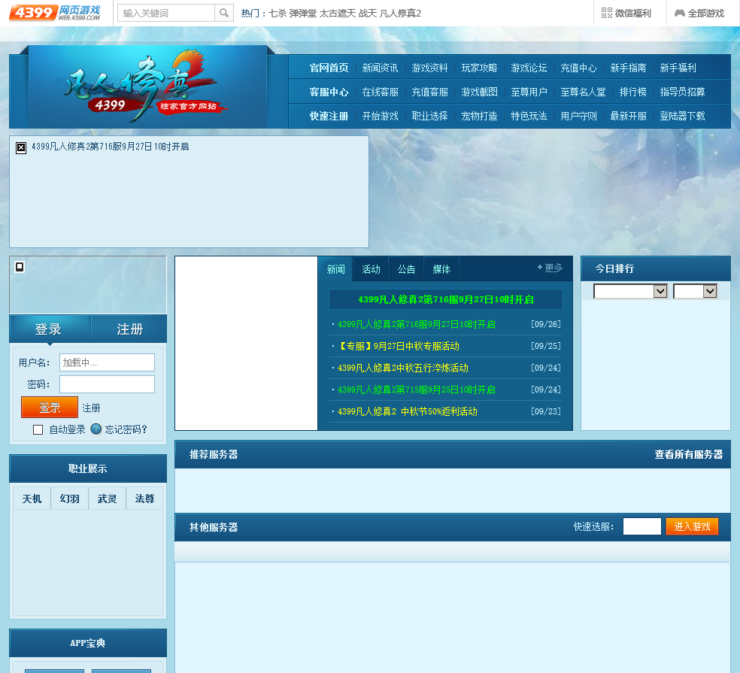
Task: Select the 注册 tab in login panel
Action: pos(129,329)
